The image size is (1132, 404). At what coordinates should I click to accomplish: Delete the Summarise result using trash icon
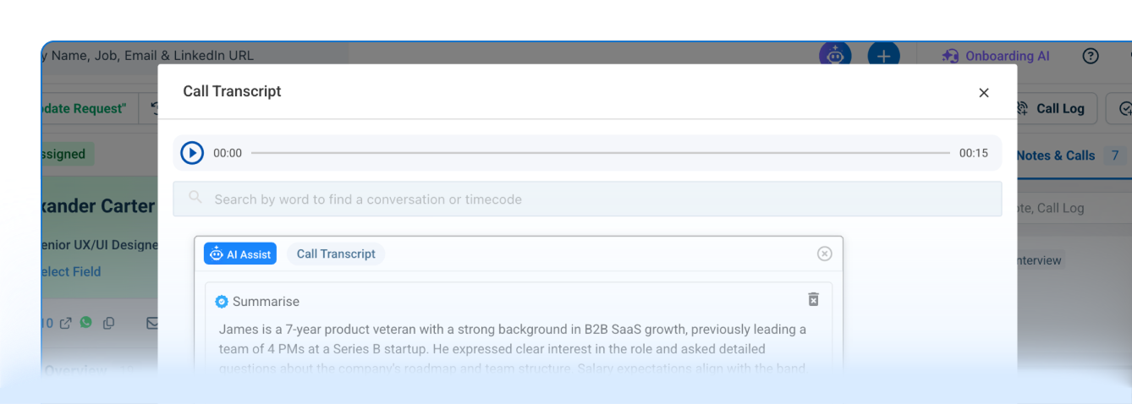pyautogui.click(x=813, y=299)
